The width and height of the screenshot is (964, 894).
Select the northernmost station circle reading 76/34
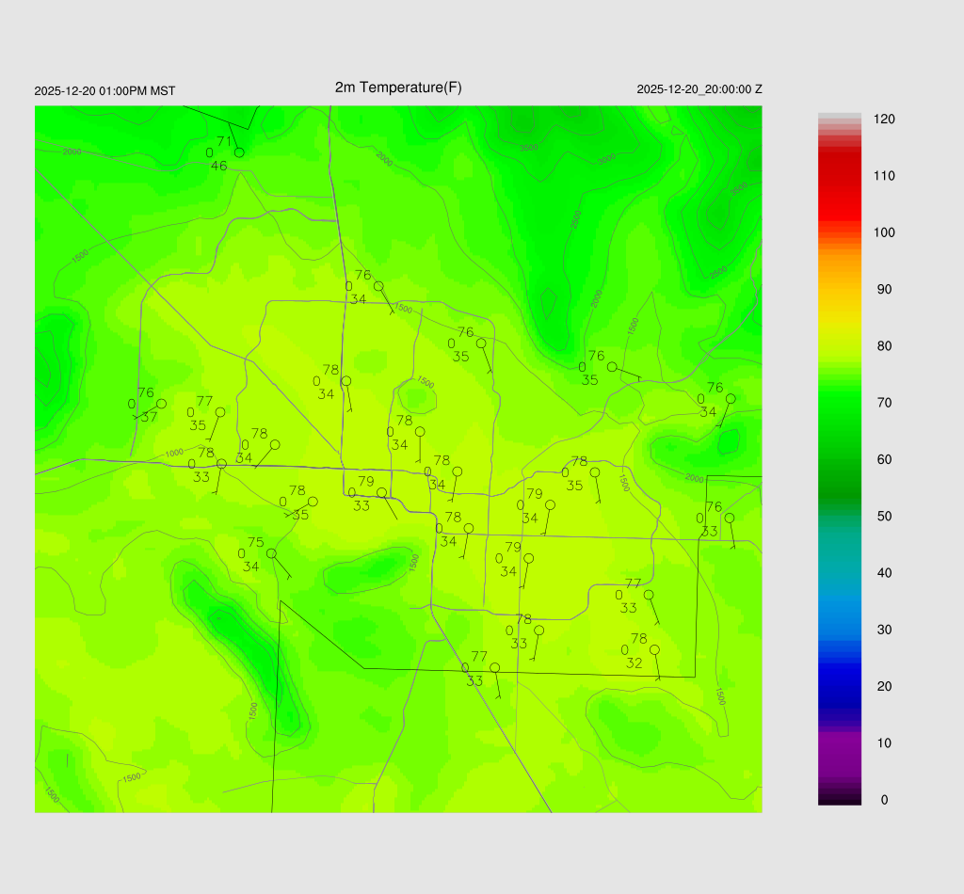[x=378, y=286]
